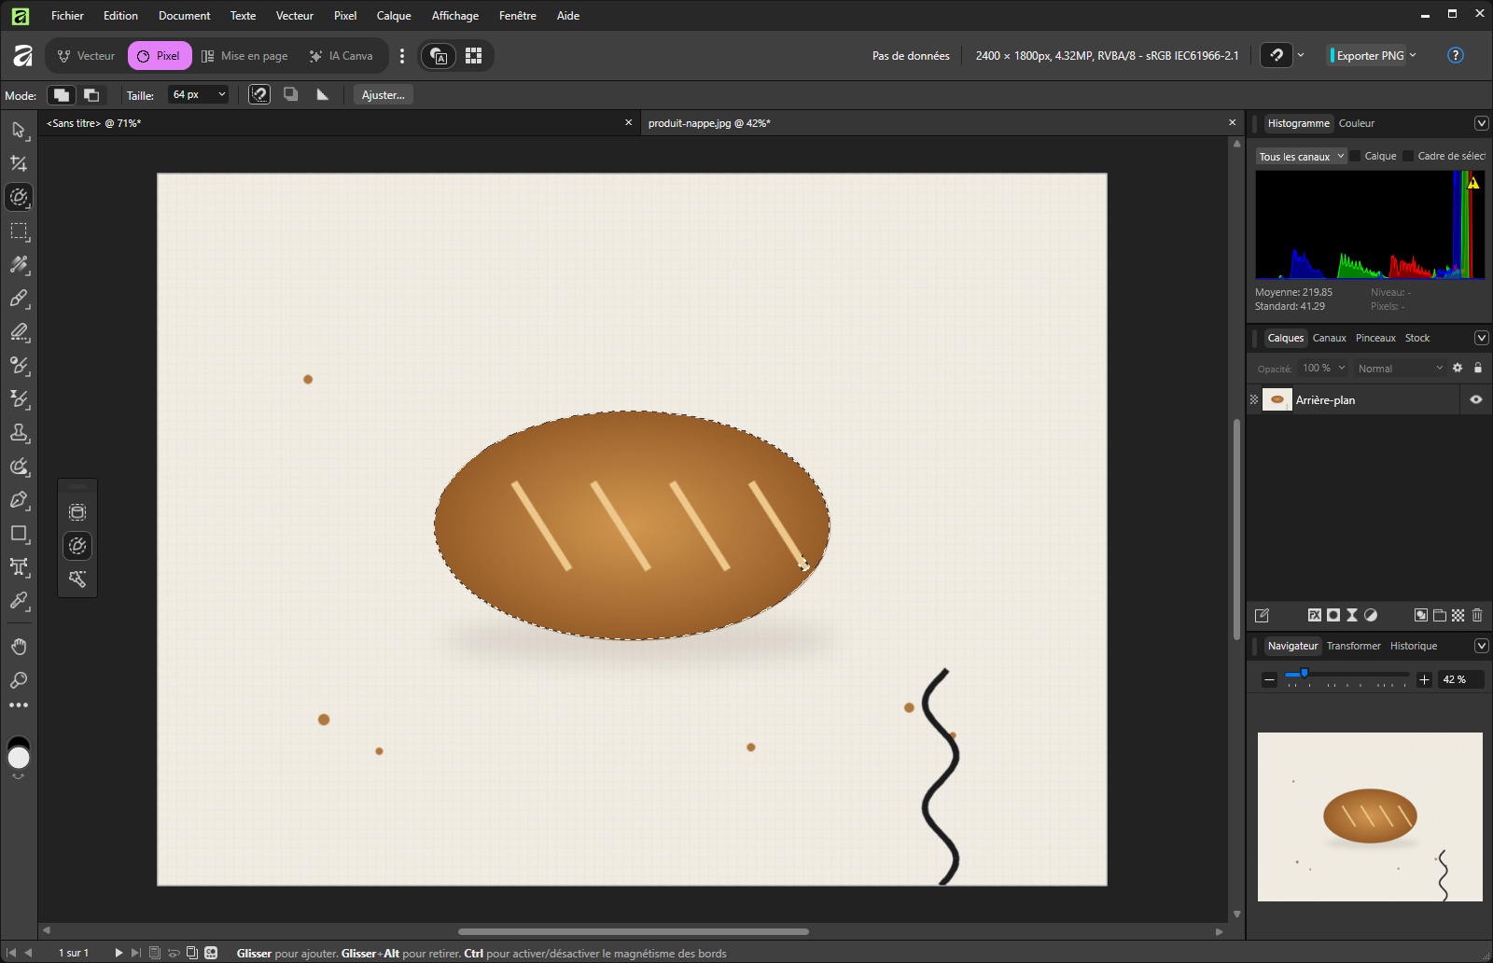Click the Exporter PNG button
The width and height of the screenshot is (1493, 963).
pyautogui.click(x=1368, y=55)
